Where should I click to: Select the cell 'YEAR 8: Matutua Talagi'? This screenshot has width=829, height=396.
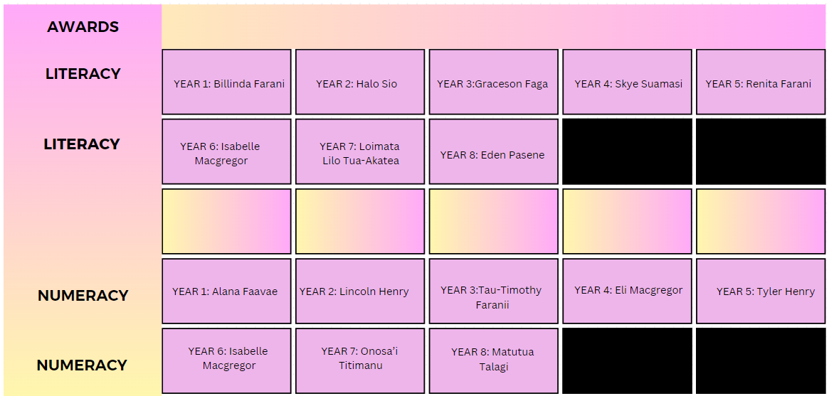pyautogui.click(x=493, y=360)
